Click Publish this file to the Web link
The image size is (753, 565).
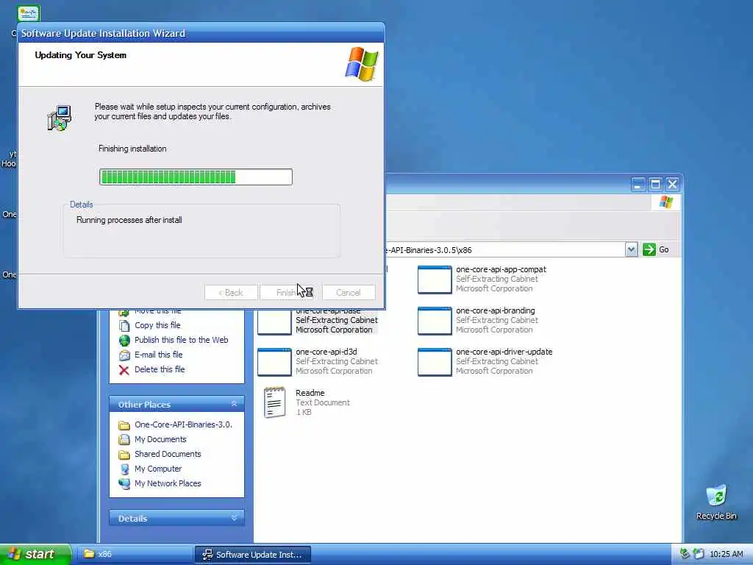(181, 340)
